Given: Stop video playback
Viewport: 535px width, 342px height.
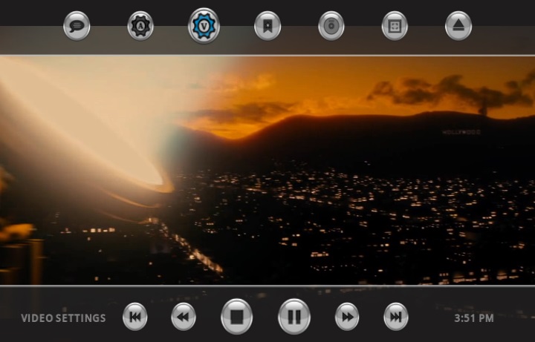Looking at the screenshot, I should 236,317.
